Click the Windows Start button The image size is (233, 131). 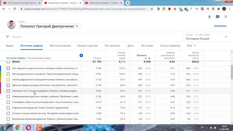point(4,128)
